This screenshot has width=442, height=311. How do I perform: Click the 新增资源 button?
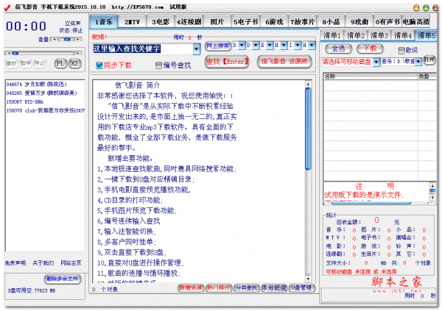pyautogui.click(x=191, y=288)
